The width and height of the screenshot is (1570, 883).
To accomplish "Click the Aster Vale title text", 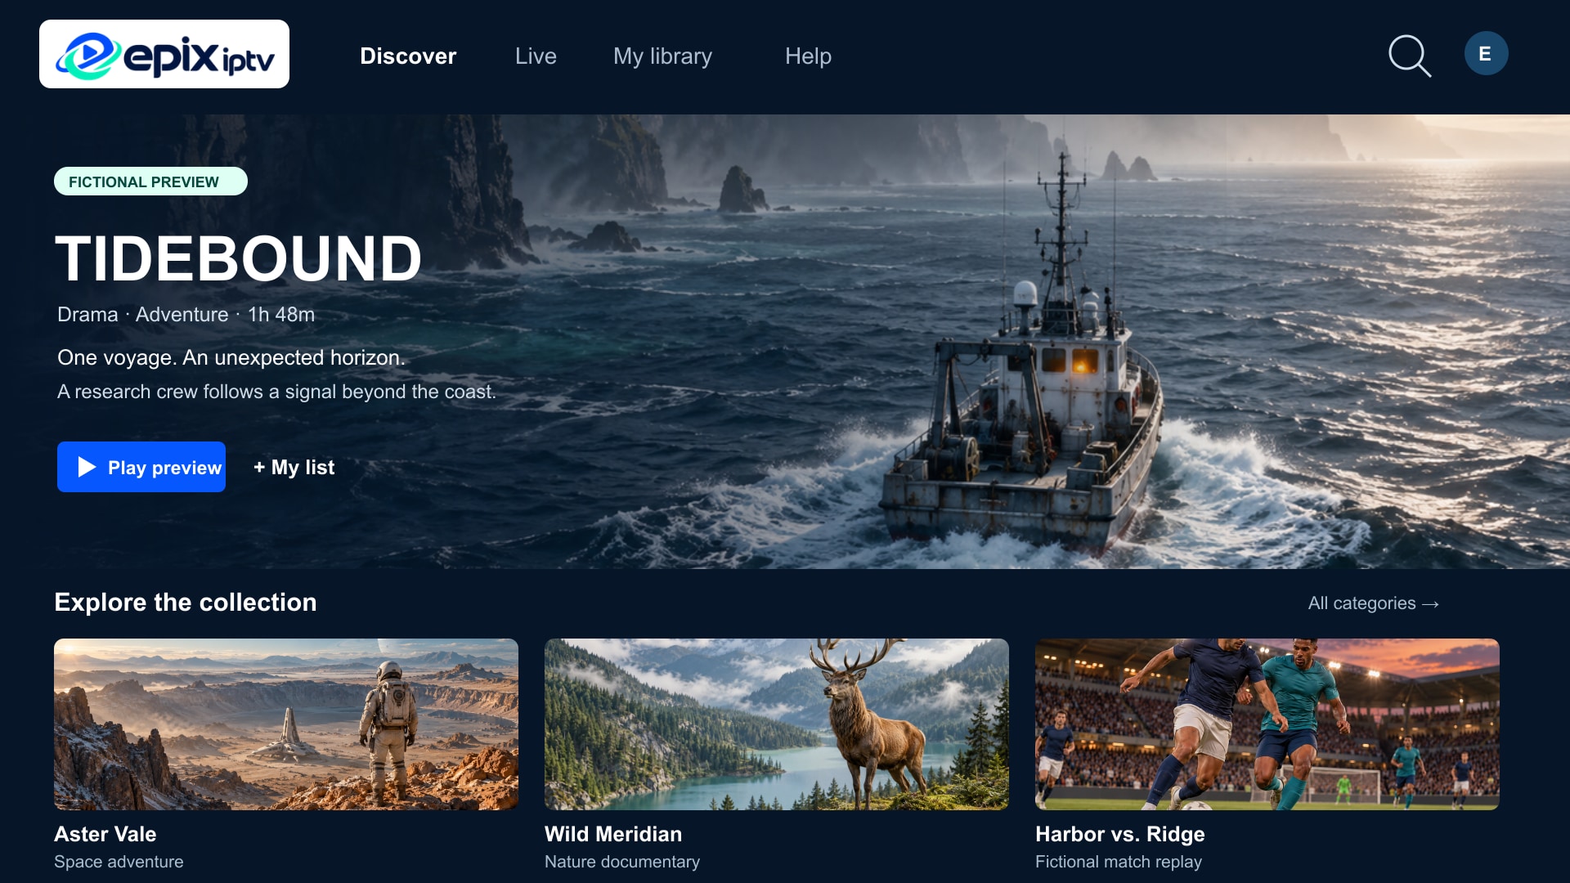I will point(105,834).
